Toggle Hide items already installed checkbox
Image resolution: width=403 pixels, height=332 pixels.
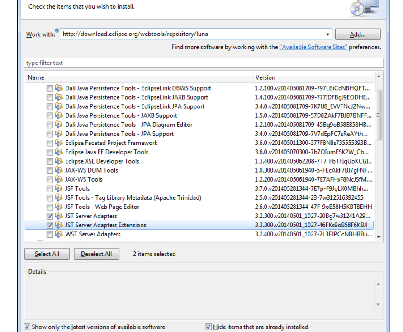[x=208, y=327]
